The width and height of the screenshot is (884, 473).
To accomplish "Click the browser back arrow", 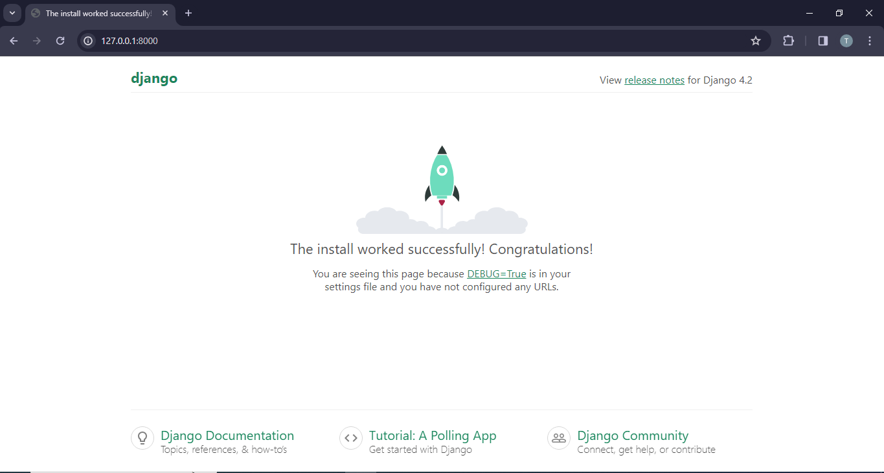I will point(14,41).
